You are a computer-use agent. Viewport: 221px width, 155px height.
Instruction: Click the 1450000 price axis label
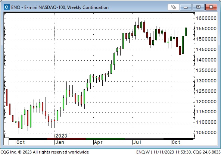[206, 50]
